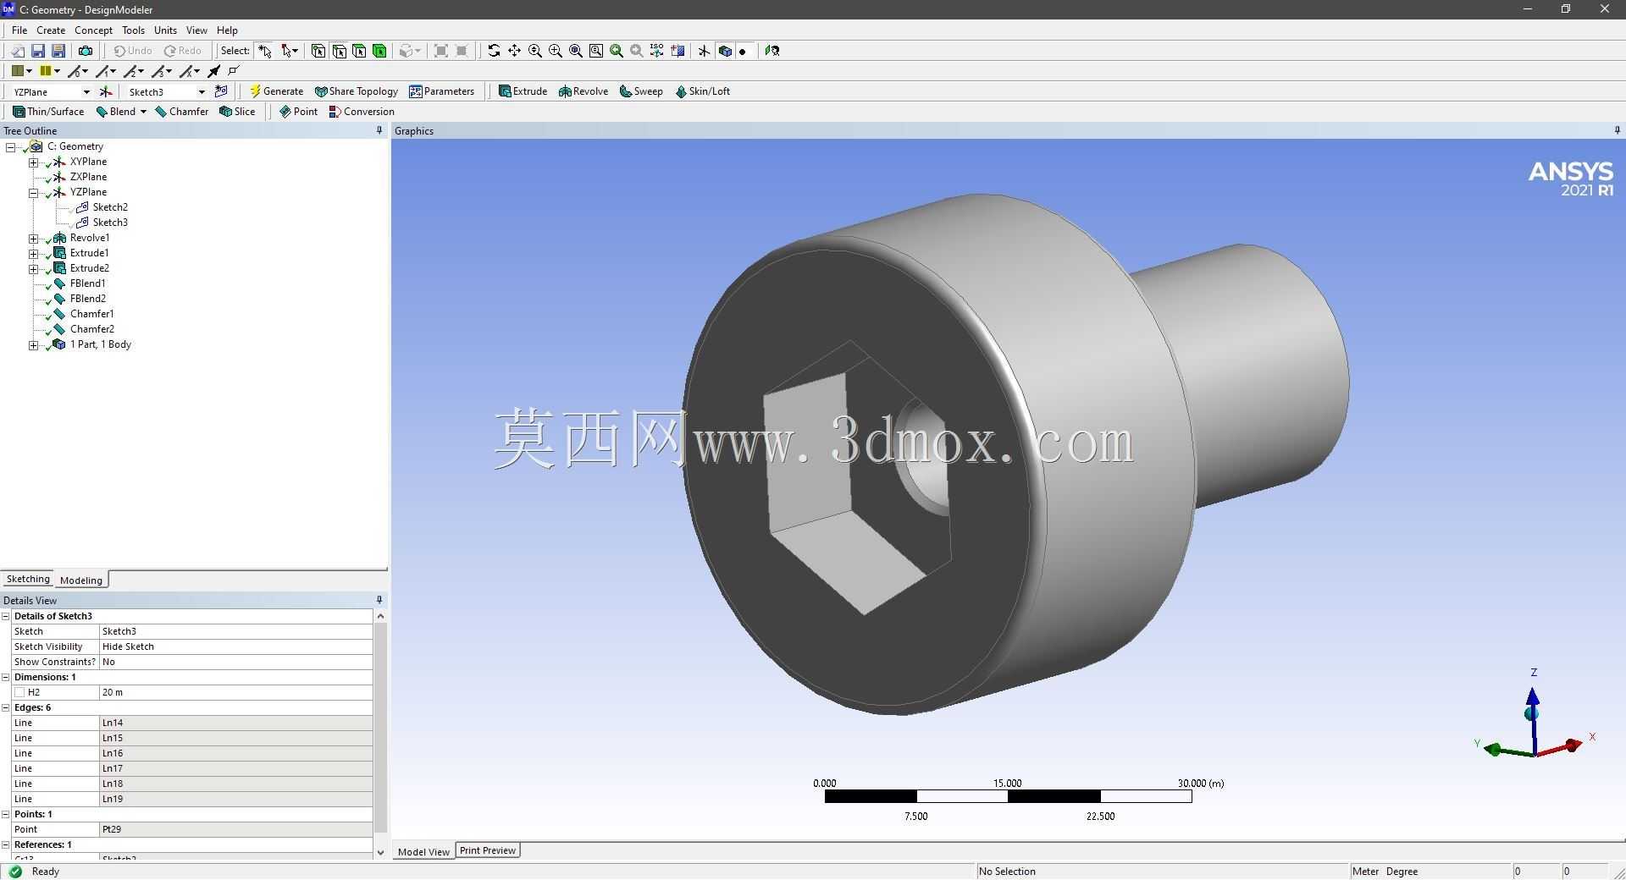1626x880 pixels.
Task: Select the Extrude feature
Action: [x=523, y=91]
